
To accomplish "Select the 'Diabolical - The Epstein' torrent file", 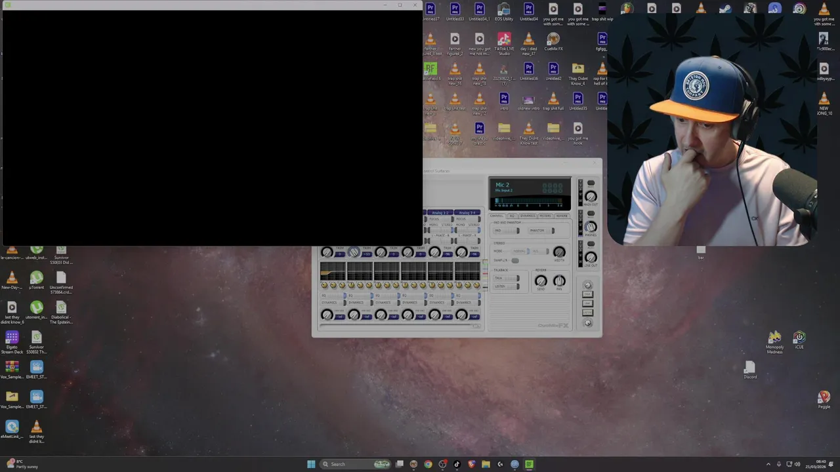I will pyautogui.click(x=61, y=313).
